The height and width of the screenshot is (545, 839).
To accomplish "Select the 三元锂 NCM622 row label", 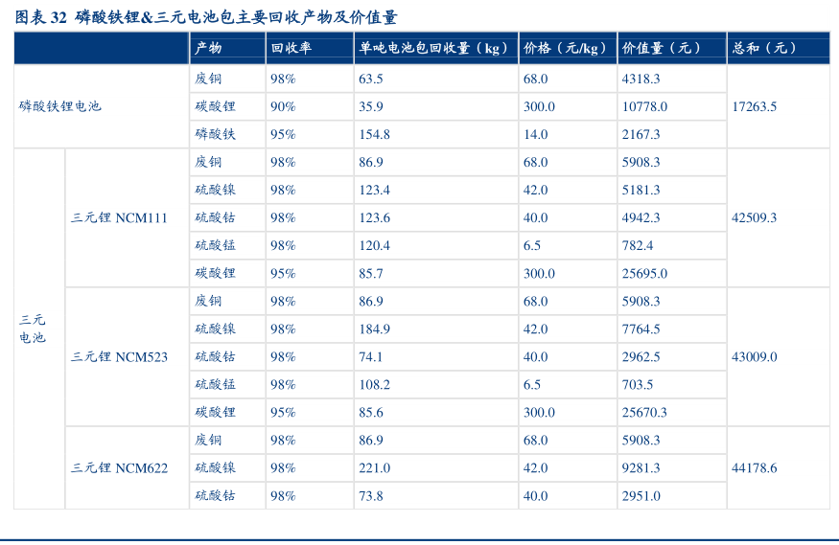I will coord(119,467).
